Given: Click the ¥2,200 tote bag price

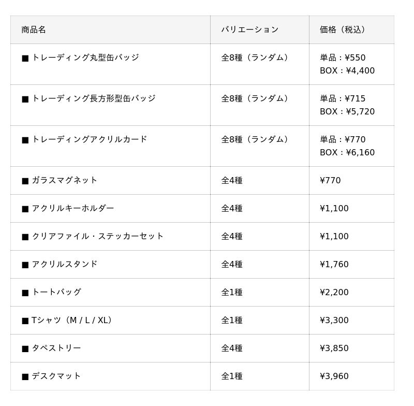Looking at the screenshot, I should (334, 293).
